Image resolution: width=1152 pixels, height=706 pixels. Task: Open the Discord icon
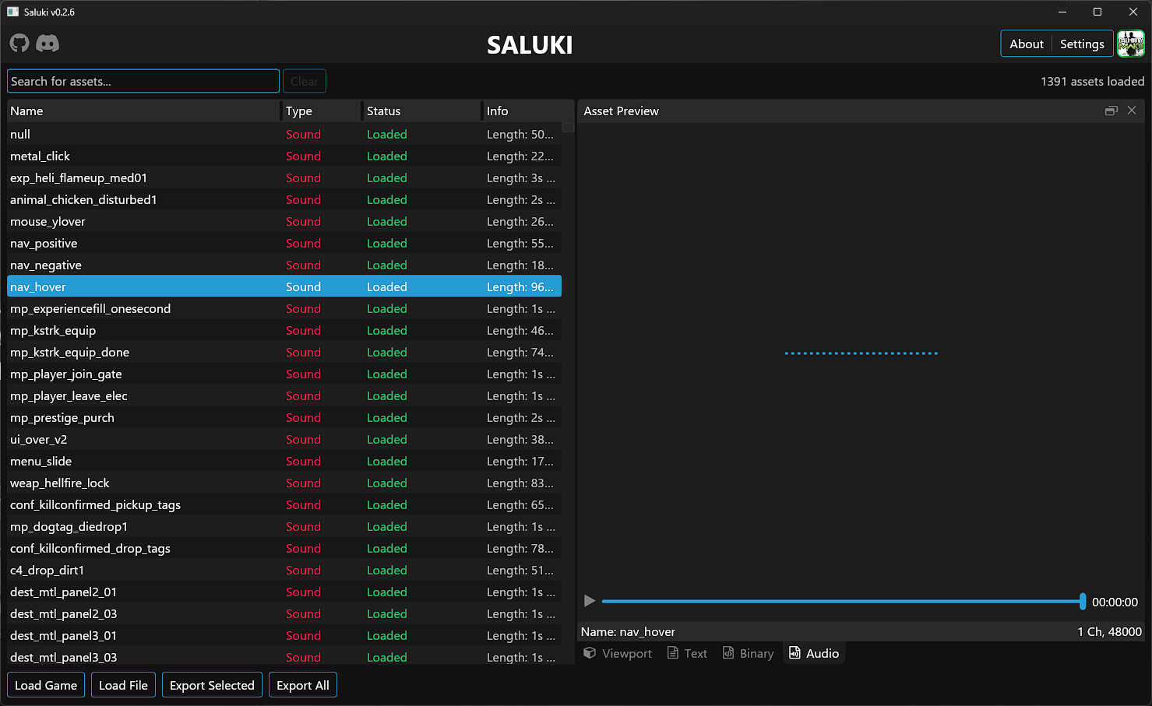coord(48,44)
